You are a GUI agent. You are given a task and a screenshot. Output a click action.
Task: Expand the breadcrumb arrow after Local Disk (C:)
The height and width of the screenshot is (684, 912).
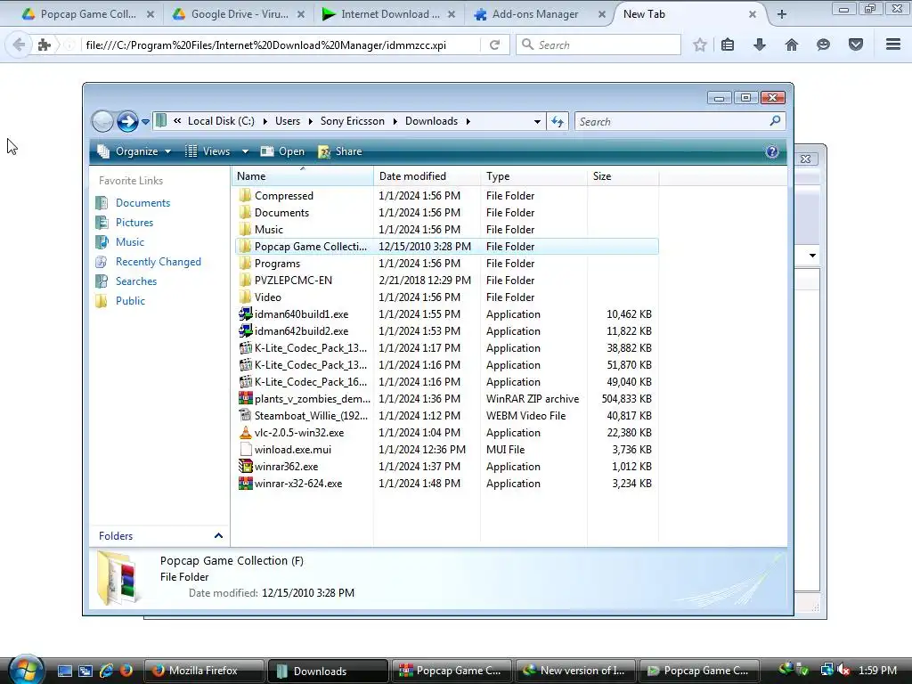[x=265, y=121]
